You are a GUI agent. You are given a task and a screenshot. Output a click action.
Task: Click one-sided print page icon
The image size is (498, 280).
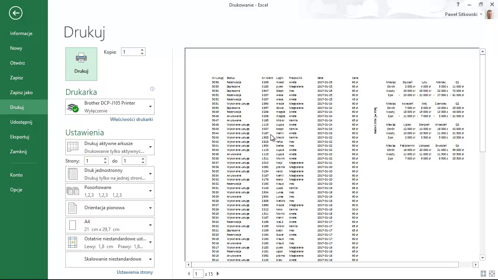pyautogui.click(x=73, y=174)
